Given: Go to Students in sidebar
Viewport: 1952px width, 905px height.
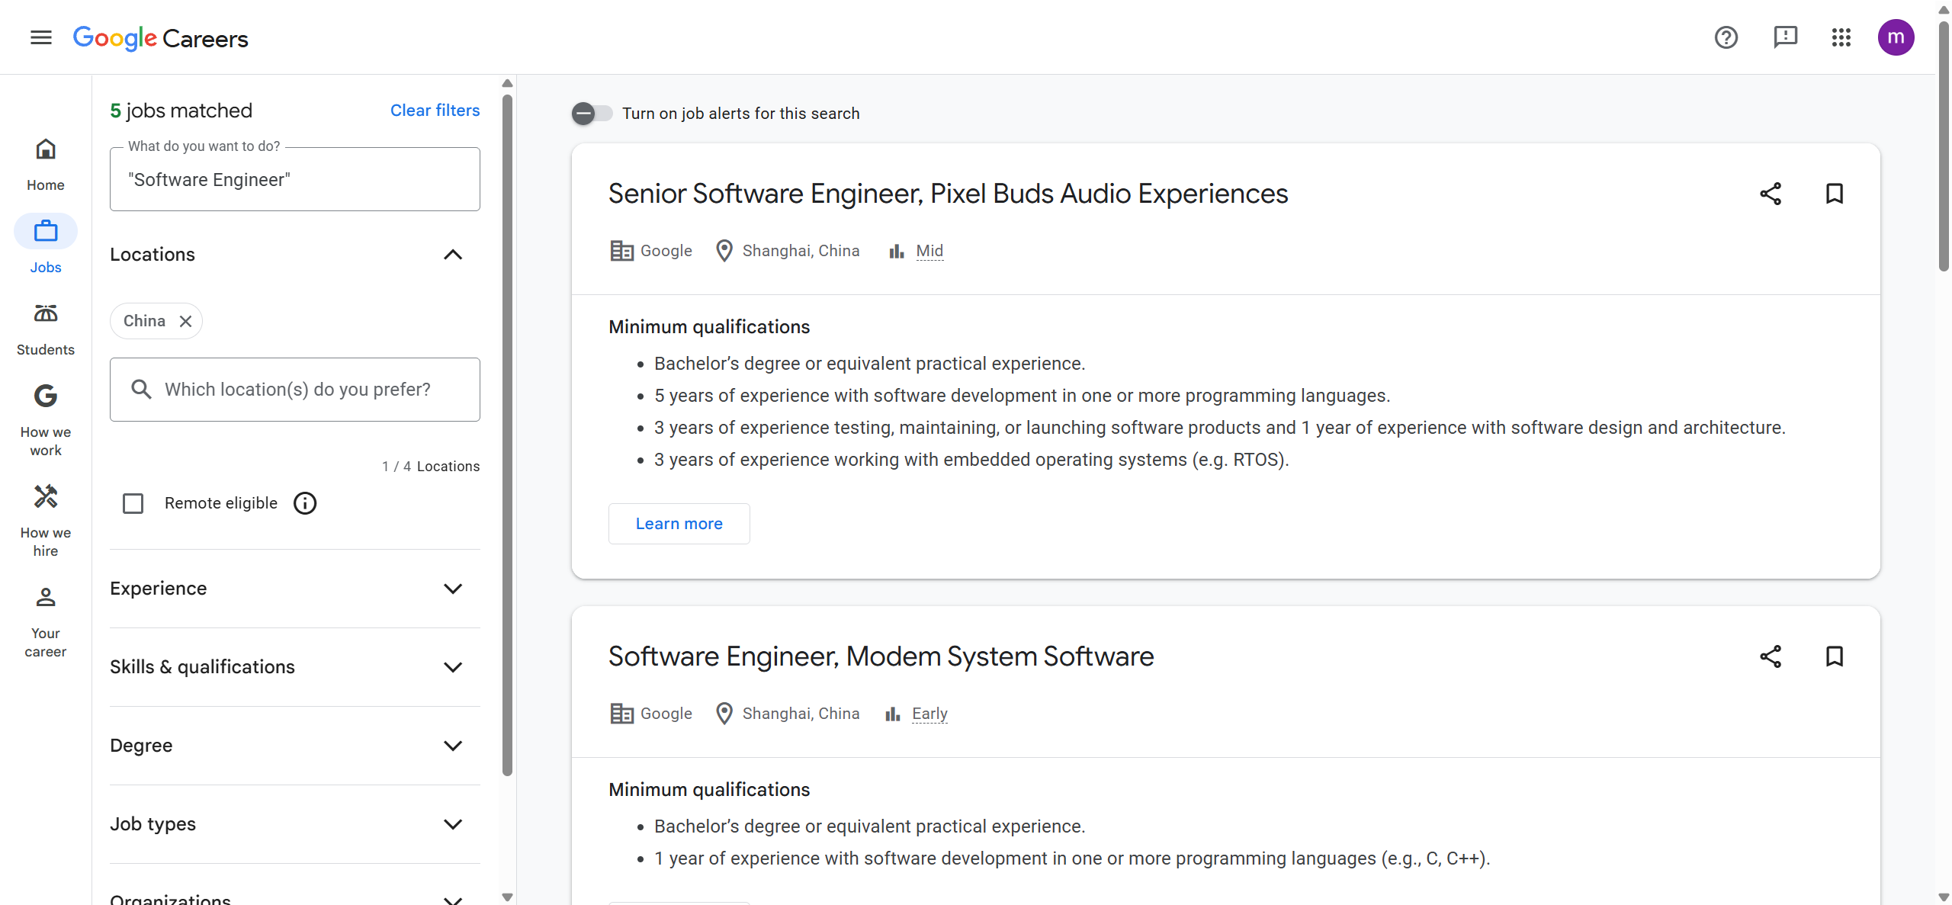Looking at the screenshot, I should tap(46, 329).
